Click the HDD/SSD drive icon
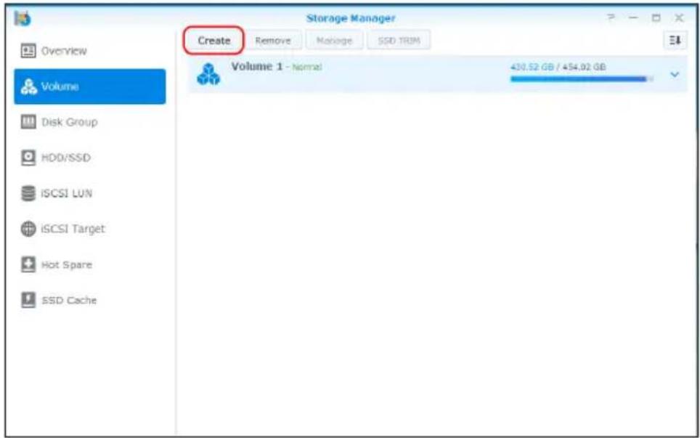This screenshot has width=700, height=438. tap(28, 158)
